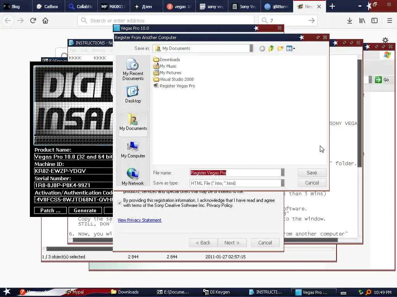The width and height of the screenshot is (397, 297).
Task: Expand the Save in dropdown
Action: click(x=251, y=48)
